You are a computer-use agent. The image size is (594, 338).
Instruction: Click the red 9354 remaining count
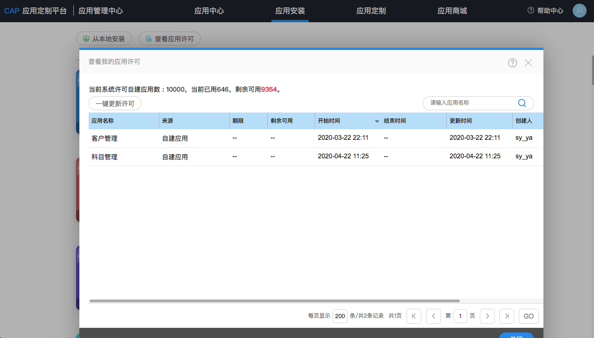click(269, 89)
